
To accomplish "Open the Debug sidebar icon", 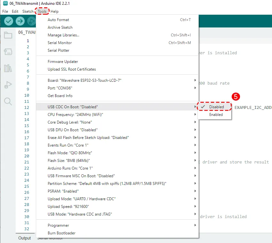I will (x=8, y=85).
